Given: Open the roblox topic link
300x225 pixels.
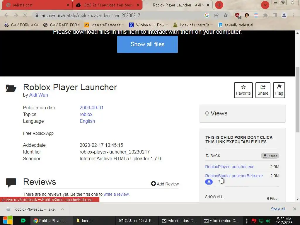Looking at the screenshot, I should point(86,115).
